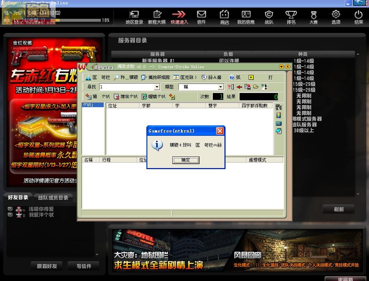This screenshot has height=281, width=369.
Task: Expand the 類型 type dropdown
Action: point(220,87)
